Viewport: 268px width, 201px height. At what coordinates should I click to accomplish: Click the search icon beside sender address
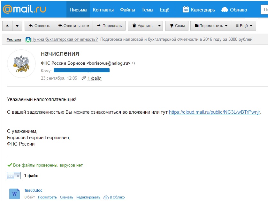click(x=134, y=63)
